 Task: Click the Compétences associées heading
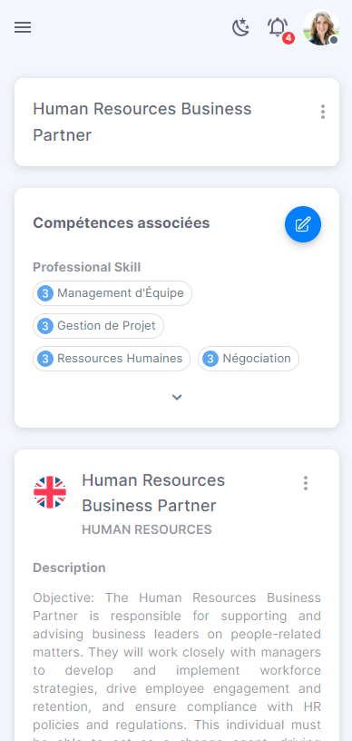click(x=122, y=222)
